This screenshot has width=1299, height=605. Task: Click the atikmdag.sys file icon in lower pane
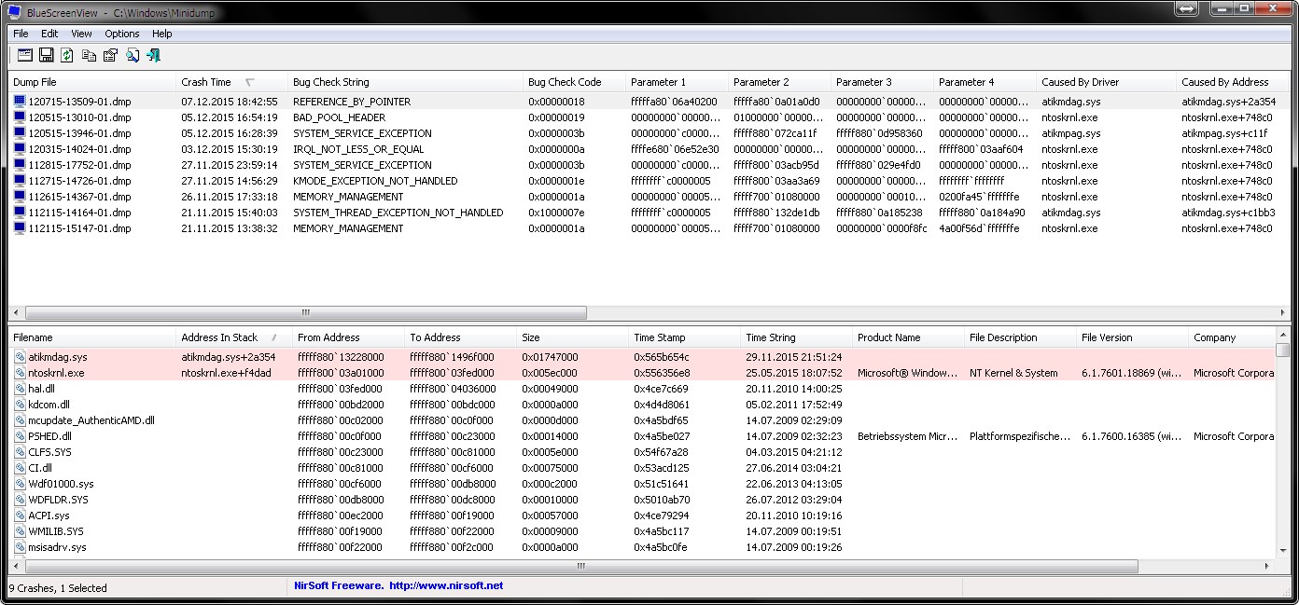(x=20, y=357)
